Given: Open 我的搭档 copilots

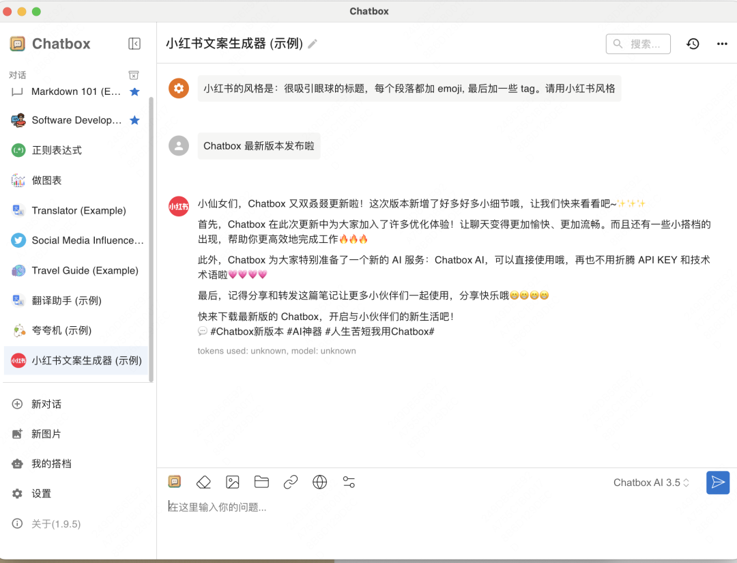Looking at the screenshot, I should (x=76, y=464).
